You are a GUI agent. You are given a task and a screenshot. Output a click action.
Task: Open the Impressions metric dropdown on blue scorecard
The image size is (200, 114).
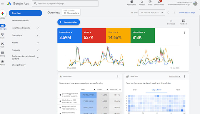[x=66, y=32]
